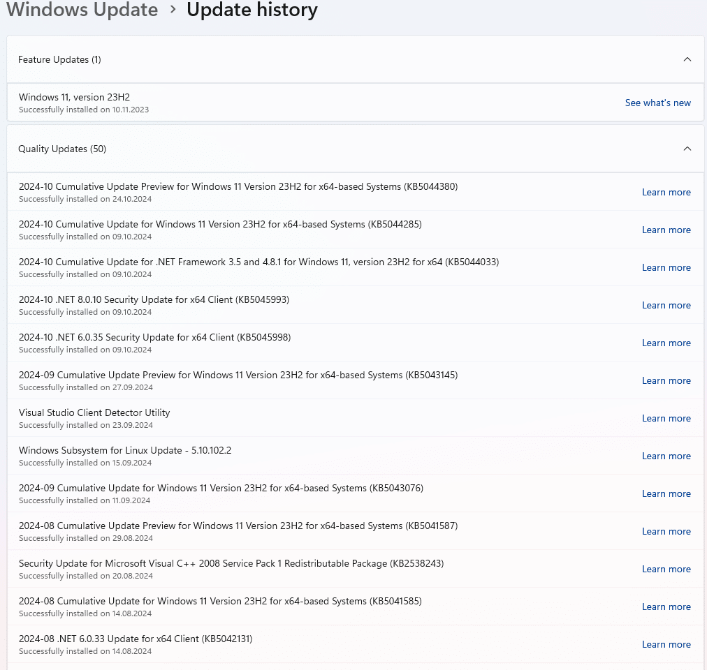
Task: Learn more about .NET 6.0.35 Security Update
Action: click(x=666, y=343)
